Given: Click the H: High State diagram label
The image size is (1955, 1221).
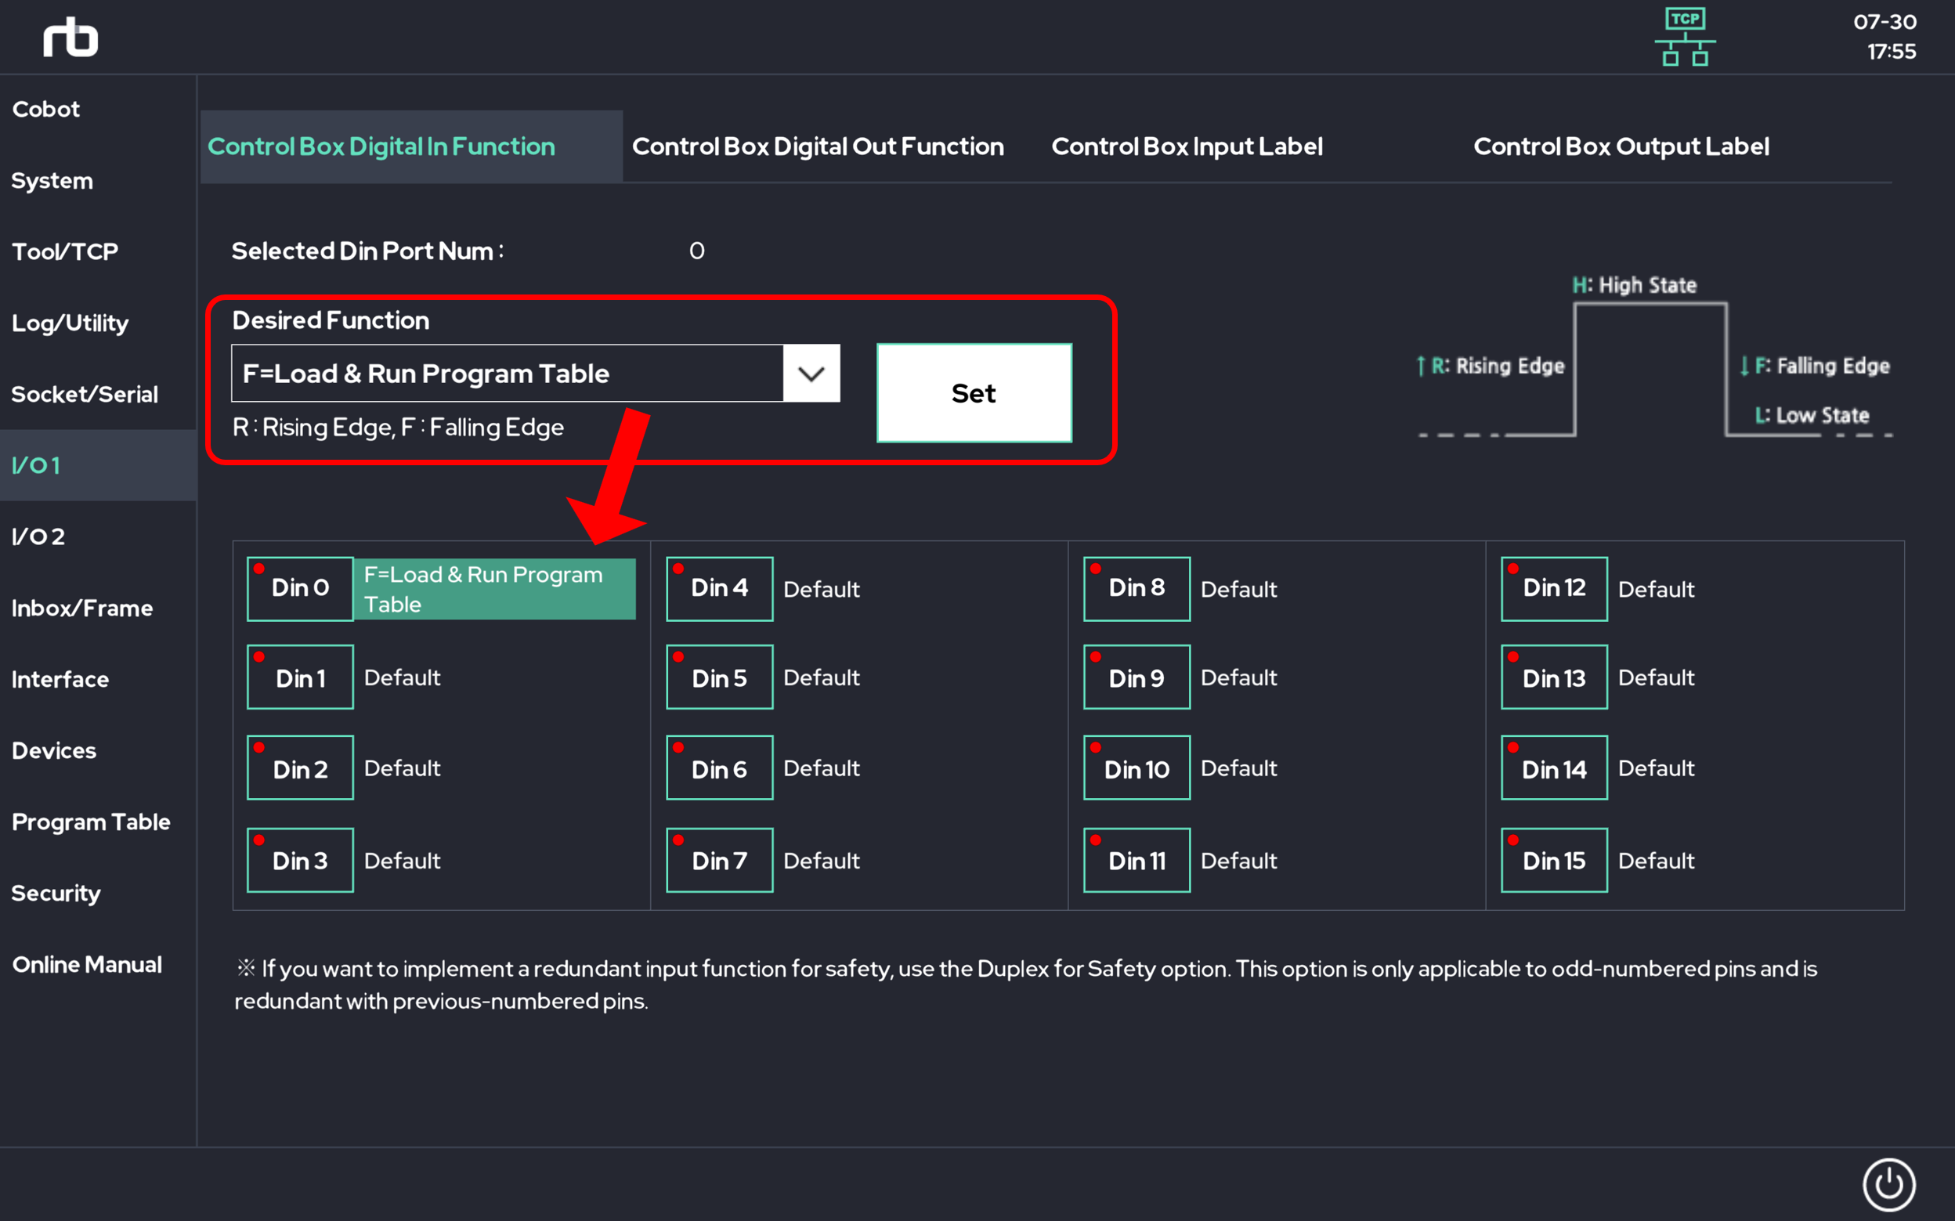Looking at the screenshot, I should pos(1634,285).
